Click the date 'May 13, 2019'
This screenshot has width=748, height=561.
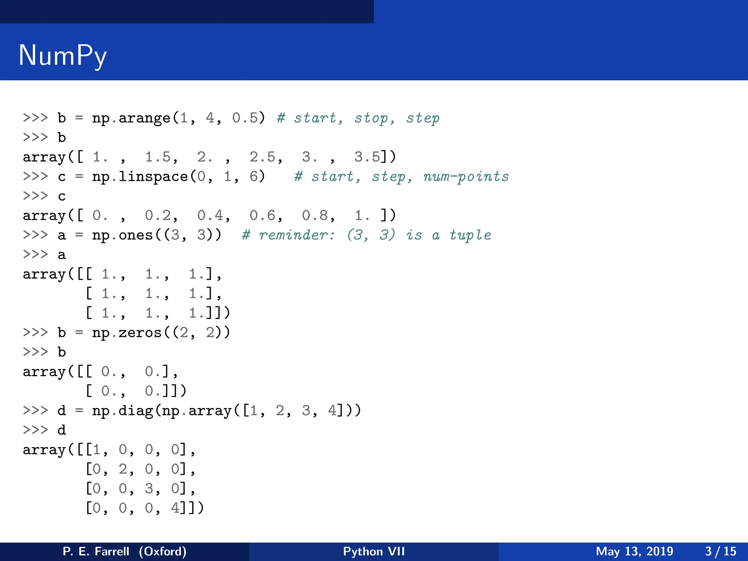[634, 552]
